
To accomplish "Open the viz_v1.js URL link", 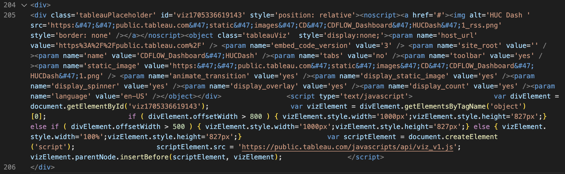I will 347,147.
